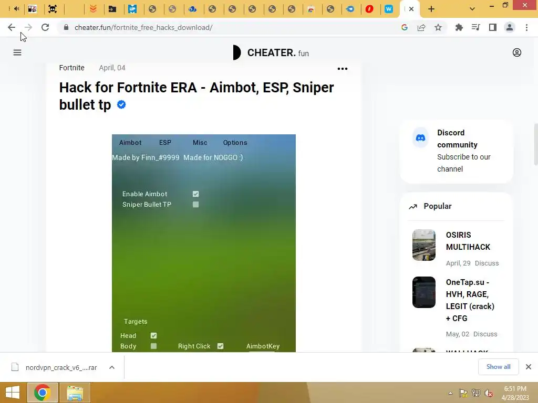Open Action Center flag icon

click(463, 393)
